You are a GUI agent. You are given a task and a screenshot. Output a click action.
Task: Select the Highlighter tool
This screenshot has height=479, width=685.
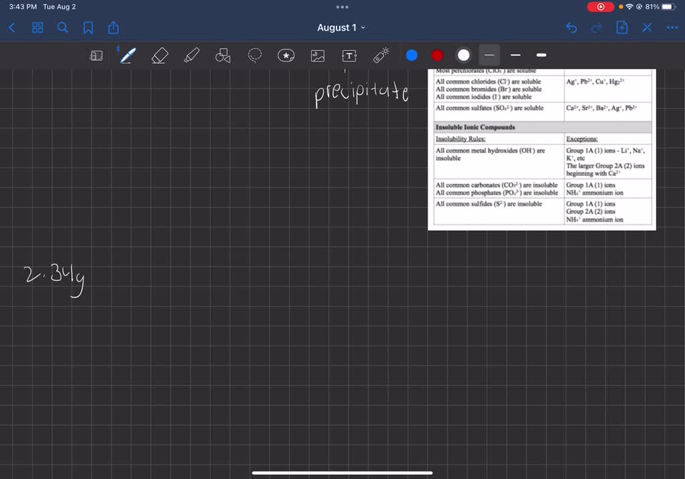tap(191, 56)
